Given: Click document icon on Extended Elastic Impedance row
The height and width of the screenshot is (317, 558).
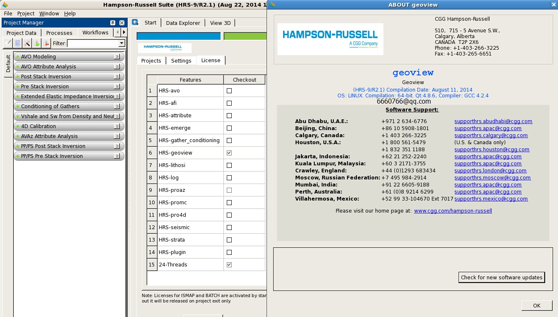Looking at the screenshot, I should [x=117, y=97].
